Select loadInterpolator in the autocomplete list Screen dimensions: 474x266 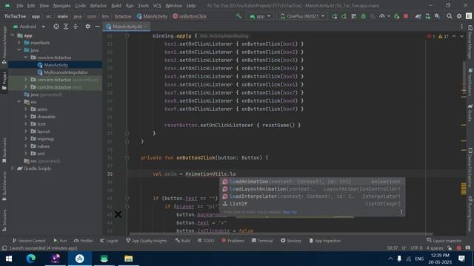[x=312, y=197]
